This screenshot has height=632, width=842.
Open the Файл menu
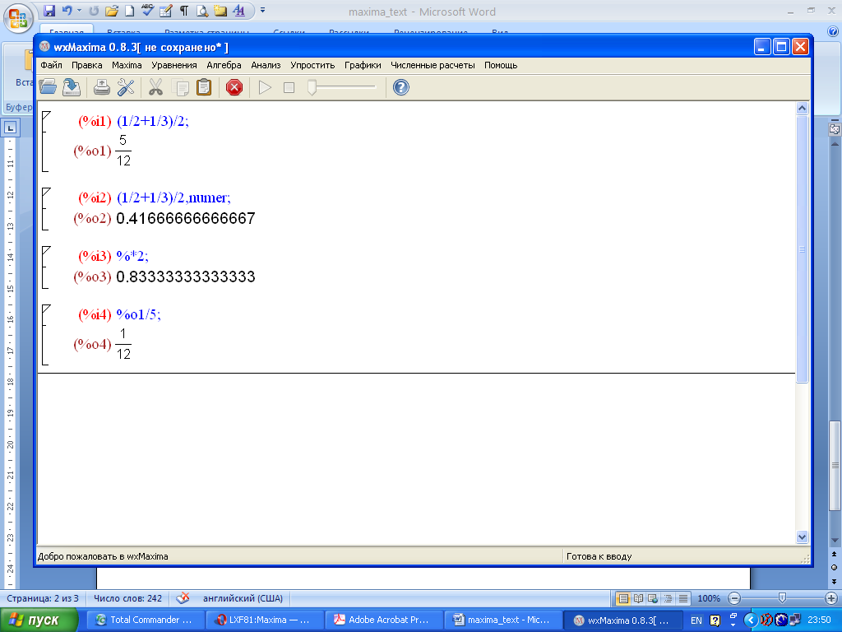click(x=52, y=65)
